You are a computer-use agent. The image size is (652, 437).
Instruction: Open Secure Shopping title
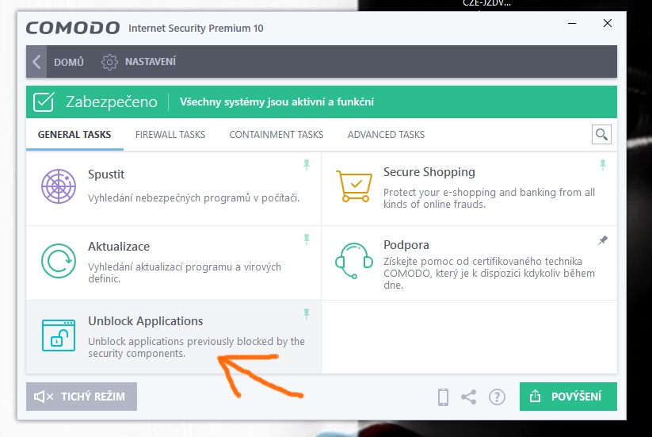(x=429, y=172)
